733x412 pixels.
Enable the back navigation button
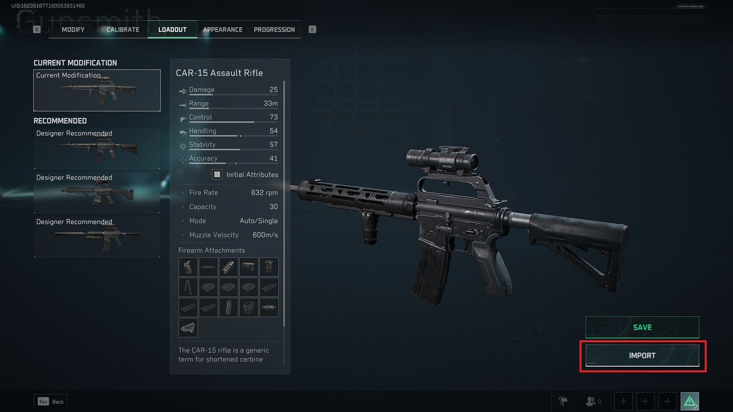(x=50, y=401)
